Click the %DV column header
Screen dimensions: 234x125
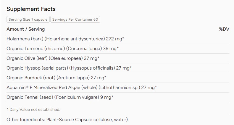224,29
